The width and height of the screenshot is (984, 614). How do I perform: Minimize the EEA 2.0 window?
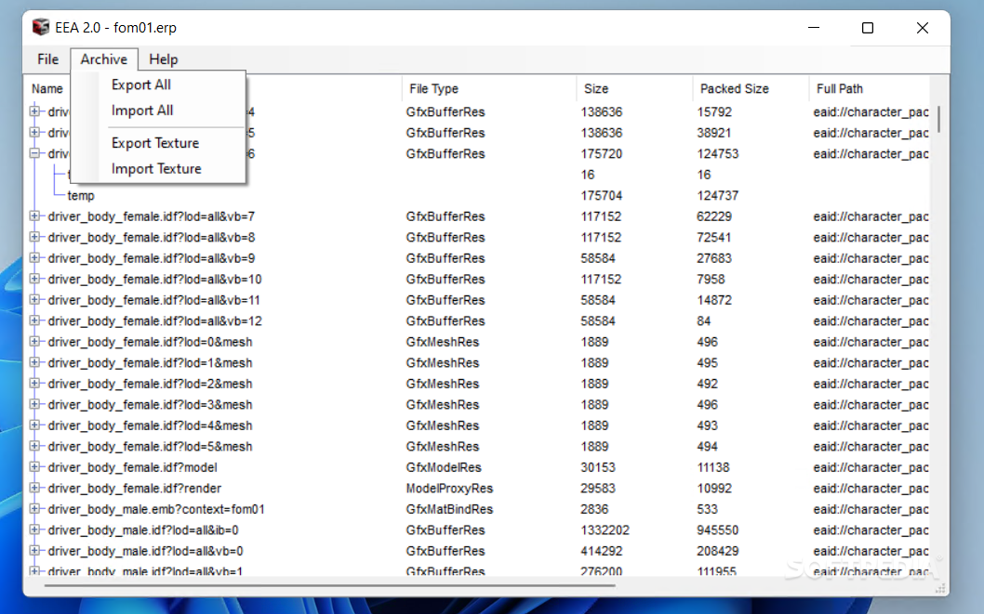click(814, 28)
